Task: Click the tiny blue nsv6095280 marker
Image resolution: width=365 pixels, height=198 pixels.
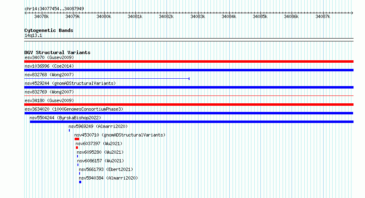Action: click(78, 156)
